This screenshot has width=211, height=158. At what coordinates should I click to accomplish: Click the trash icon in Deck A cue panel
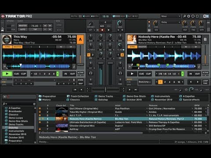click(x=74, y=80)
